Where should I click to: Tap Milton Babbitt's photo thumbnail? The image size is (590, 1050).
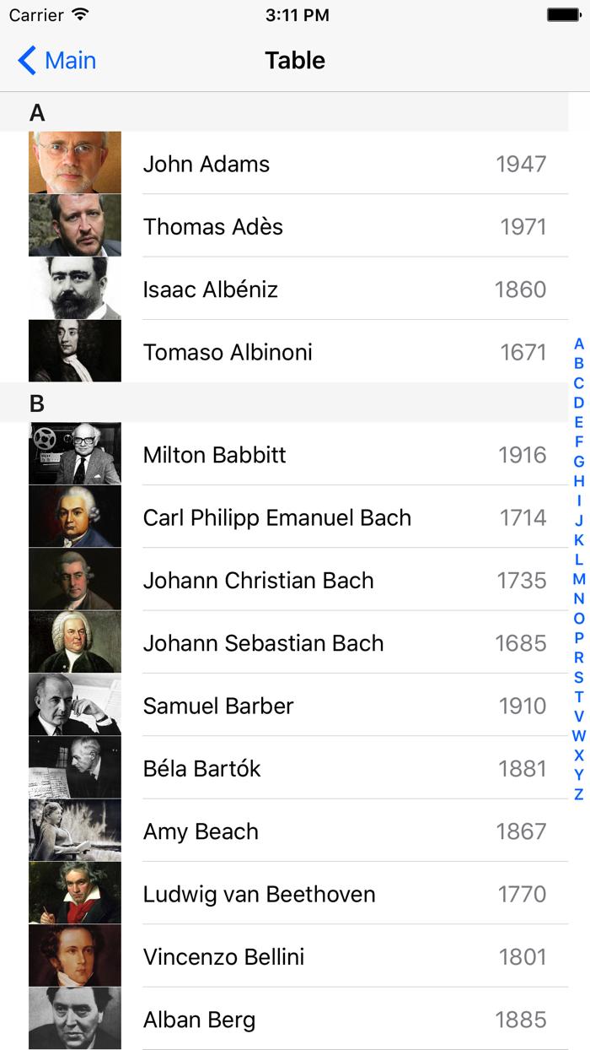[x=74, y=453]
